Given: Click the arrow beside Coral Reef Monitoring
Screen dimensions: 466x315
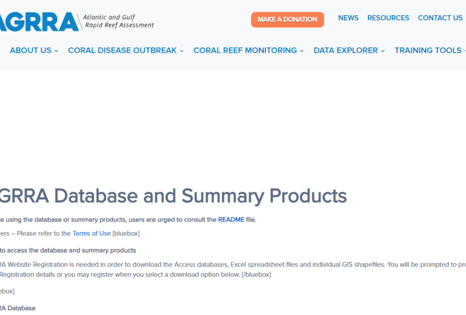Looking at the screenshot, I should tap(302, 51).
